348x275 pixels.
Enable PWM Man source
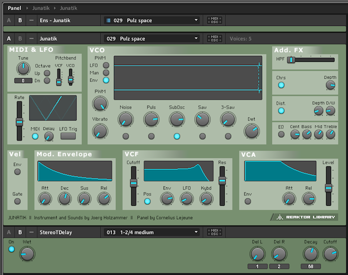106,73
